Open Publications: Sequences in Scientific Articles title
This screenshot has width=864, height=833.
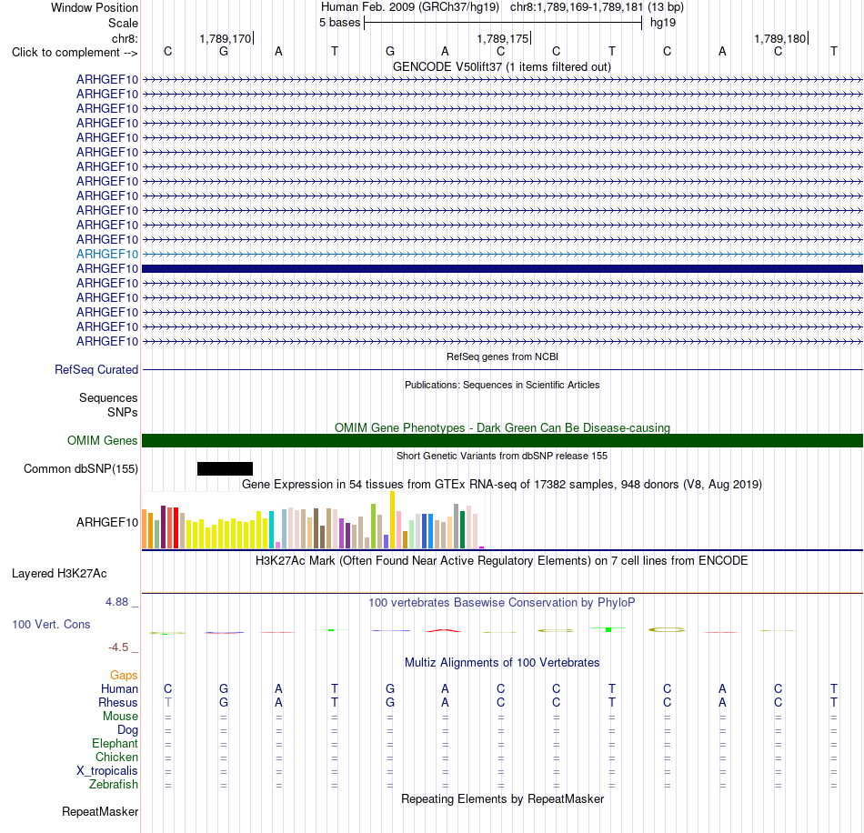coord(502,385)
